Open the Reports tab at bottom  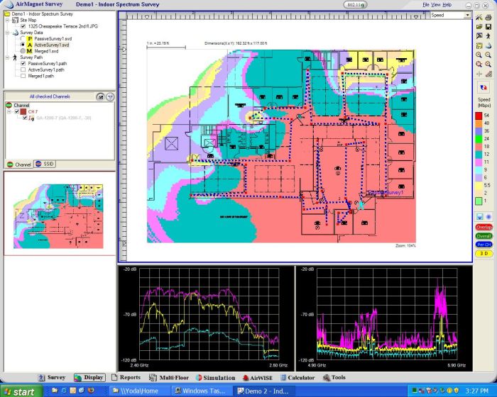(x=126, y=377)
